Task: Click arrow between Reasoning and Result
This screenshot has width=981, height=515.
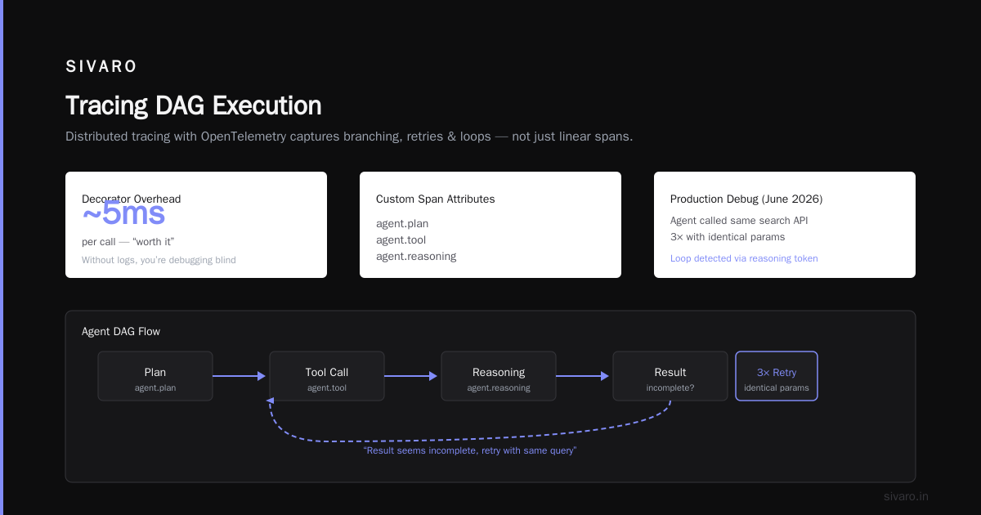Action: [583, 376]
